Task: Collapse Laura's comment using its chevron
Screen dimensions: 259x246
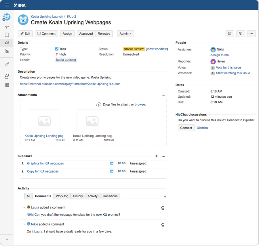Action: pos(24,207)
